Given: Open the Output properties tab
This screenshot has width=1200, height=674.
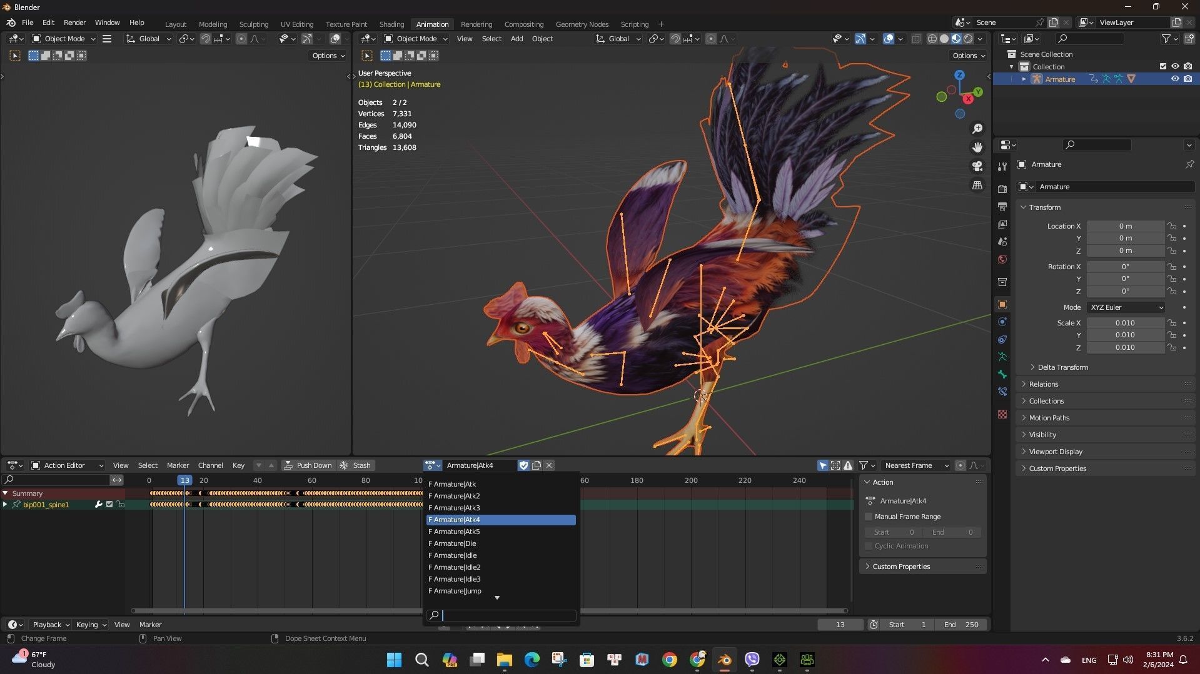Looking at the screenshot, I should click(1002, 206).
